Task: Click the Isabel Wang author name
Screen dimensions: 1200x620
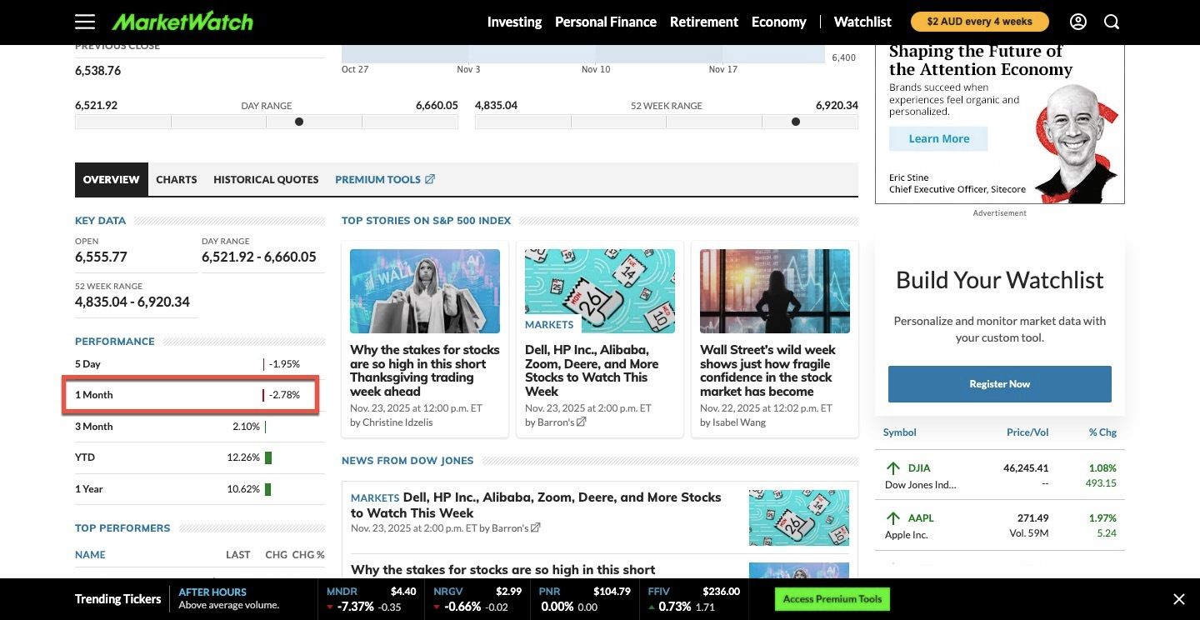Action: [x=739, y=422]
